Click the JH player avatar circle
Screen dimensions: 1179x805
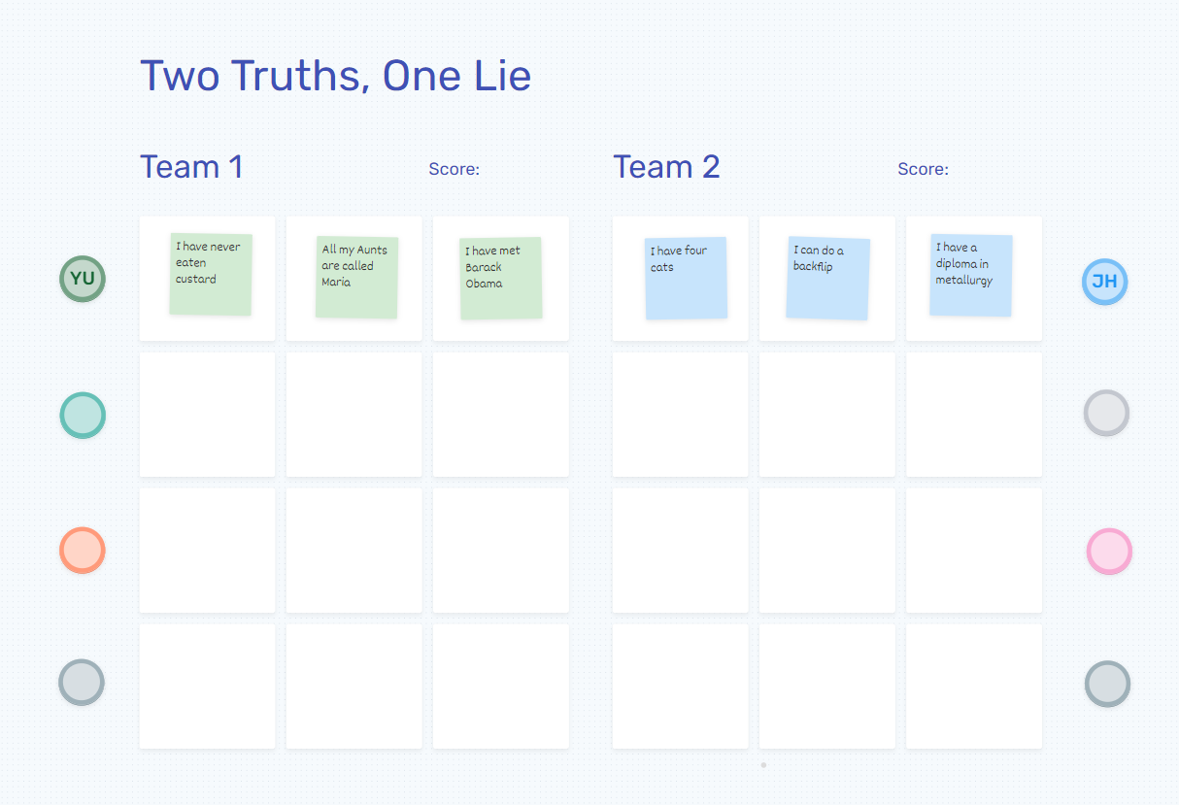(1104, 282)
